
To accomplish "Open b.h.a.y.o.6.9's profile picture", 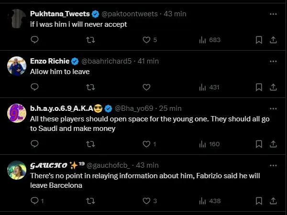I will tap(17, 113).
